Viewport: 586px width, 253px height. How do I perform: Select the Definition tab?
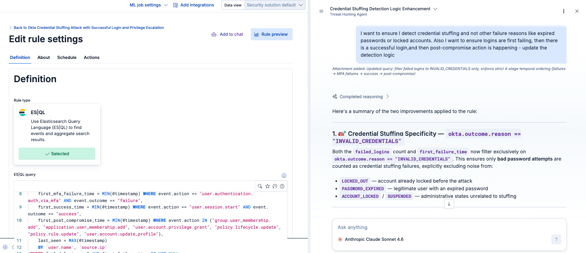[20, 57]
